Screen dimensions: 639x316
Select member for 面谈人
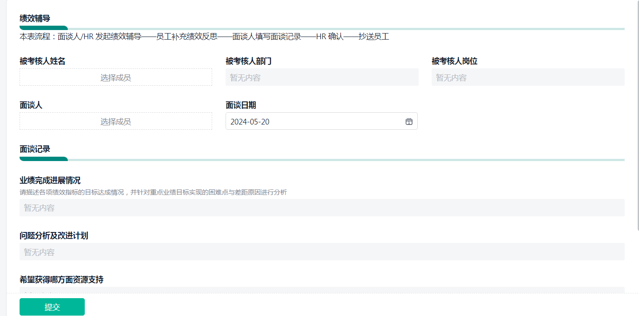tap(116, 121)
